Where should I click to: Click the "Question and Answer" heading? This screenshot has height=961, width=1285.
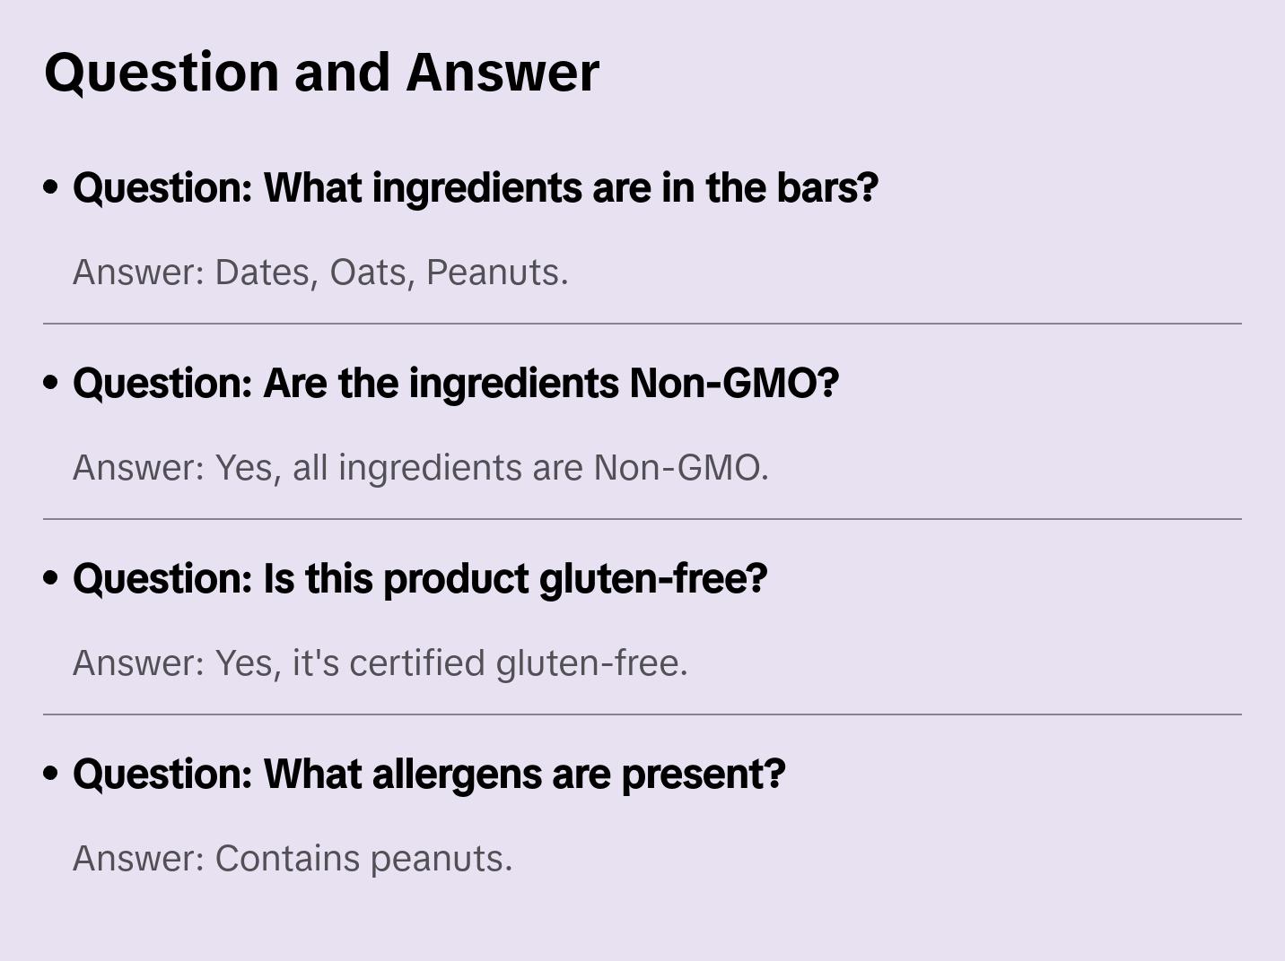321,72
